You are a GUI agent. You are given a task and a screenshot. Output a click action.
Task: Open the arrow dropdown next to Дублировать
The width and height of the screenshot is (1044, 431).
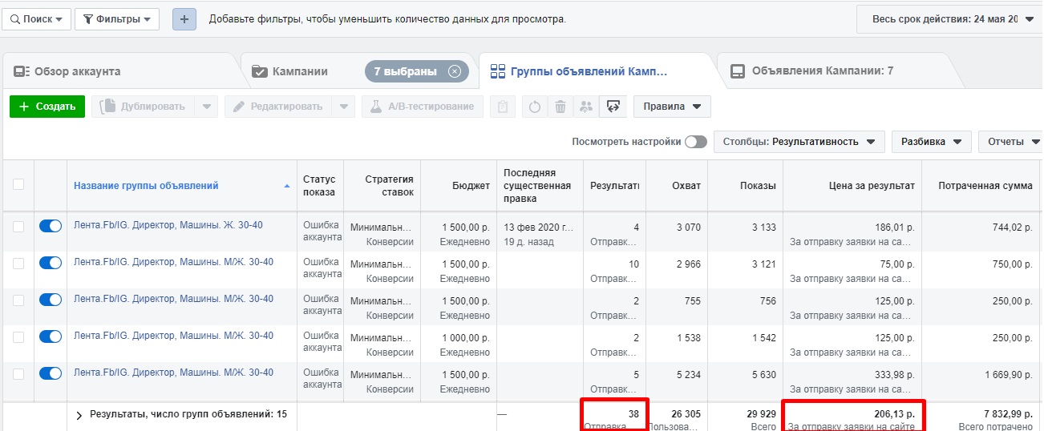(x=207, y=107)
